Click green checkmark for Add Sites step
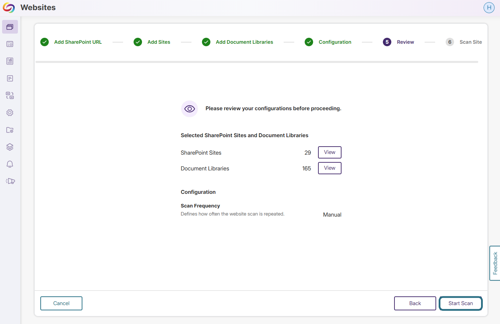 point(138,42)
